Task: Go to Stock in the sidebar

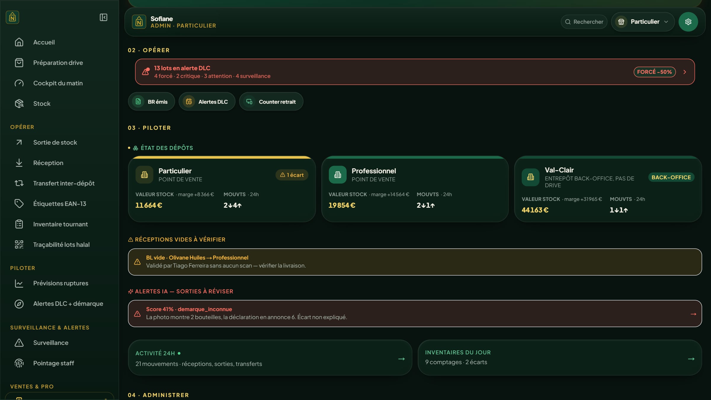Action: pyautogui.click(x=59, y=103)
